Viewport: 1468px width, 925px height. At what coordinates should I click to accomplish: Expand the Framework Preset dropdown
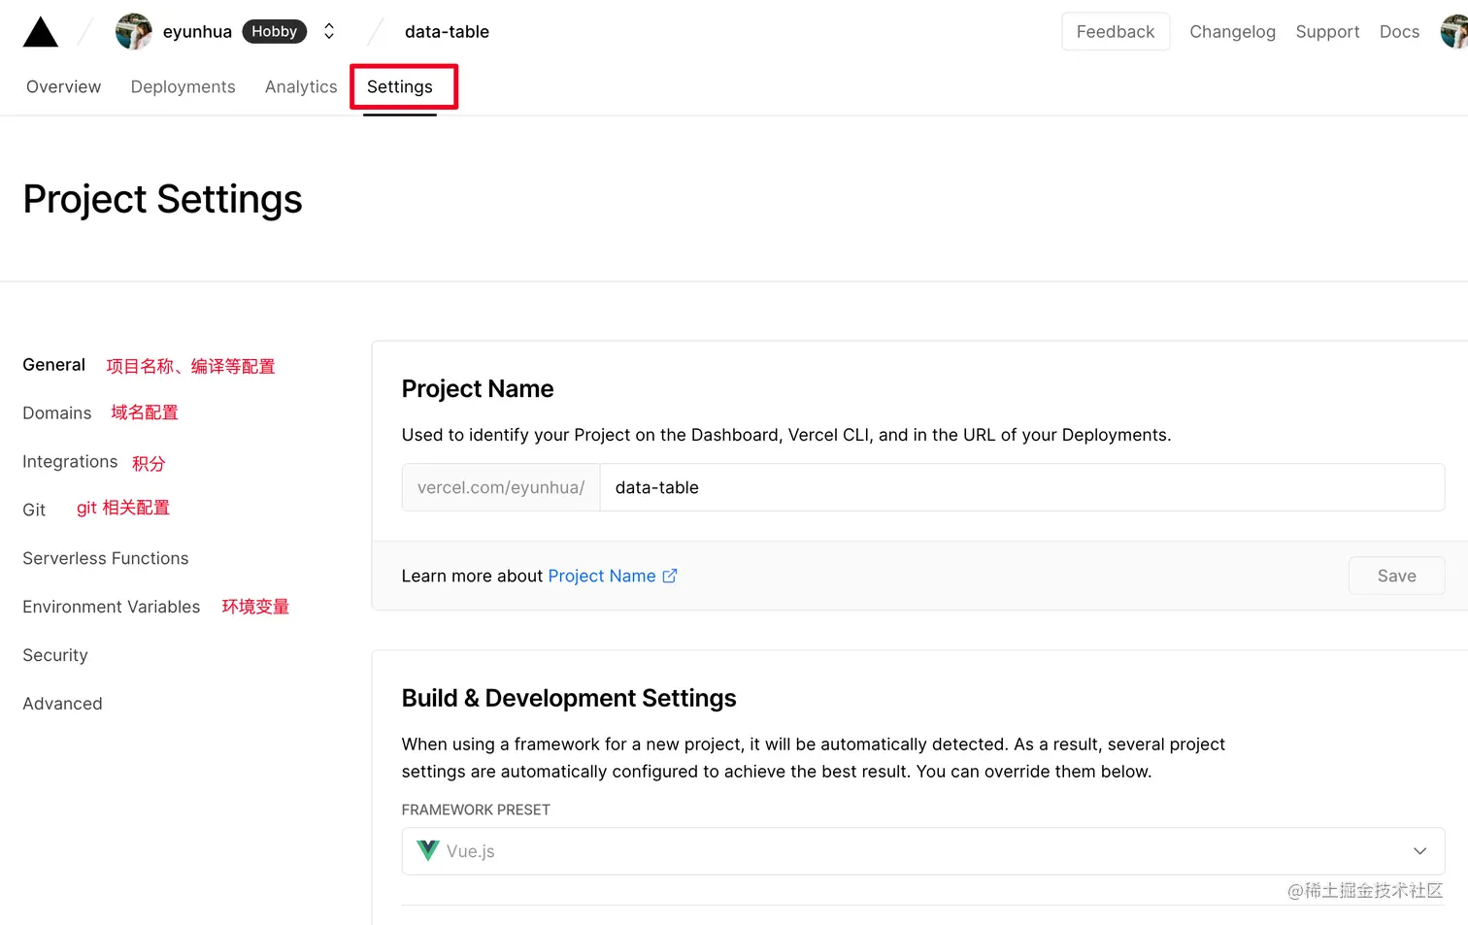coord(922,851)
